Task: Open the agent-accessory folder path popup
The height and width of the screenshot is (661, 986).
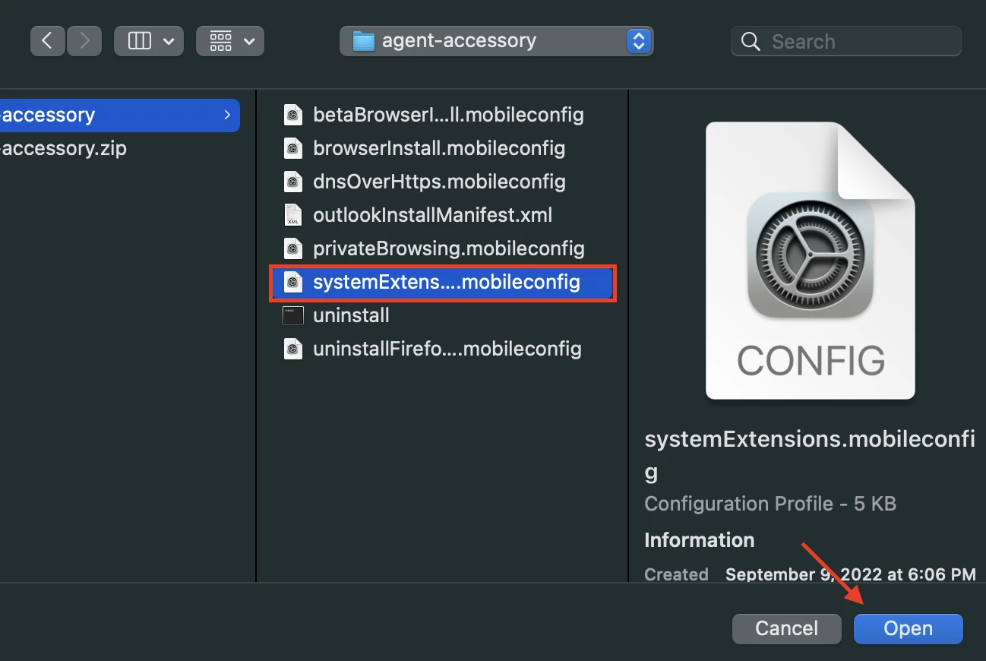Action: pyautogui.click(x=496, y=41)
